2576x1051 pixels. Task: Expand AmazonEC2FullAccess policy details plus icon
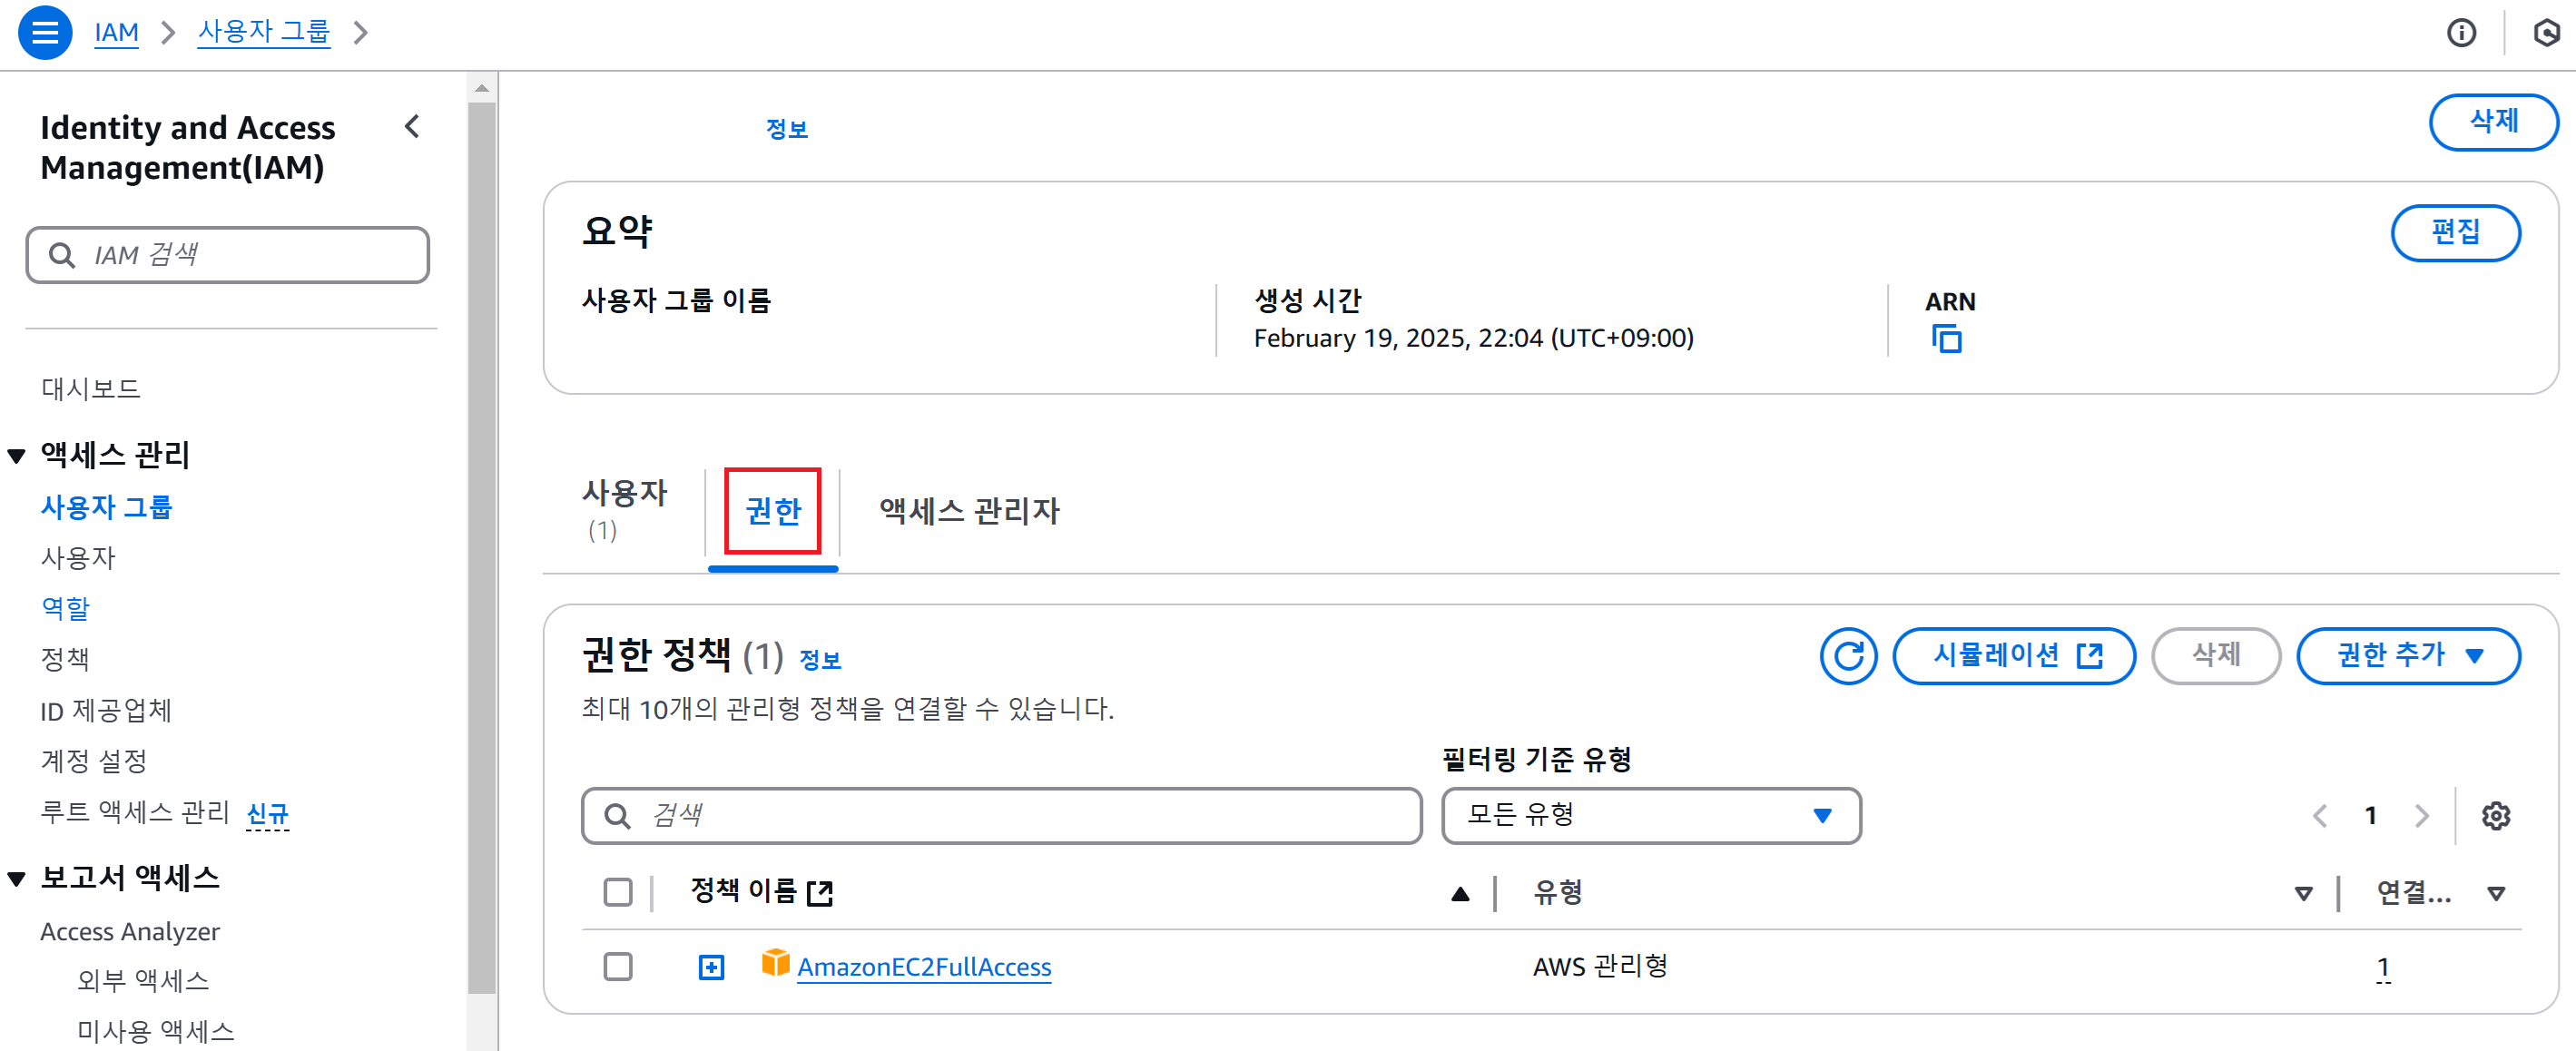(711, 967)
